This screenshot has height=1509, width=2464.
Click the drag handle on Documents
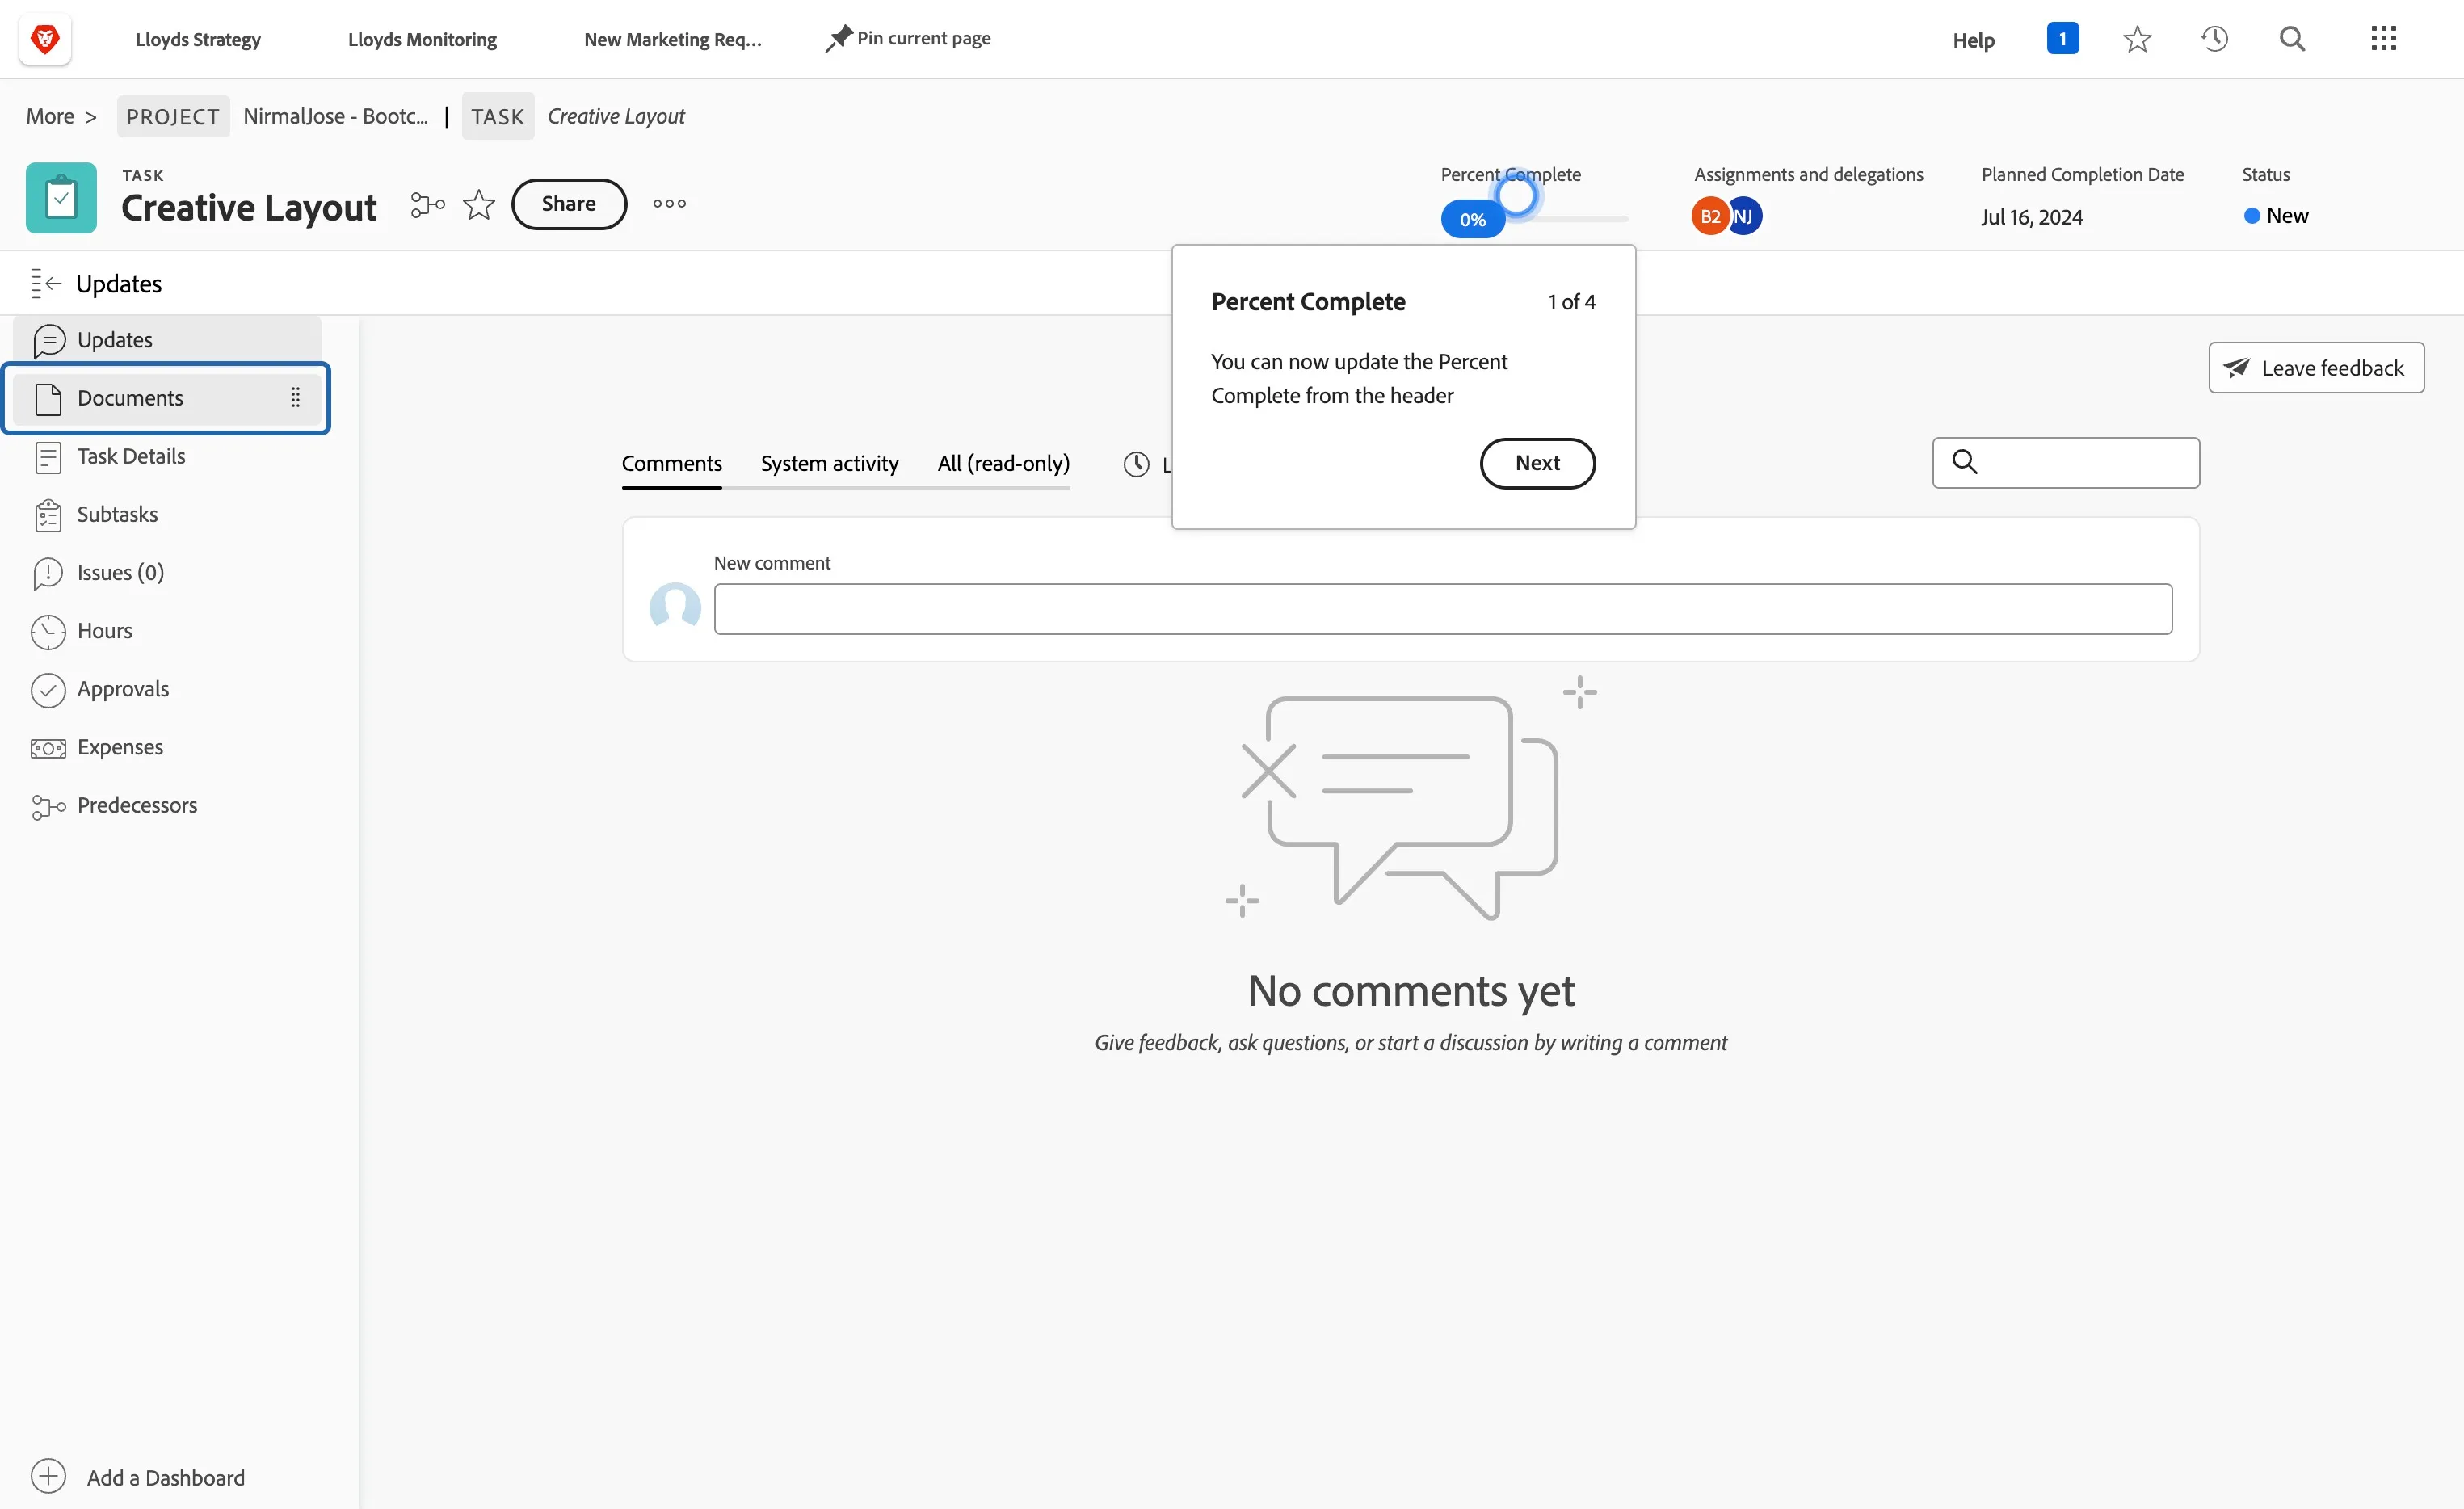click(x=295, y=397)
